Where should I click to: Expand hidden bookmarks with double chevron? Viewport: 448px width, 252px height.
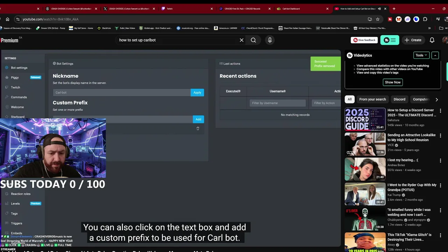coord(429,28)
